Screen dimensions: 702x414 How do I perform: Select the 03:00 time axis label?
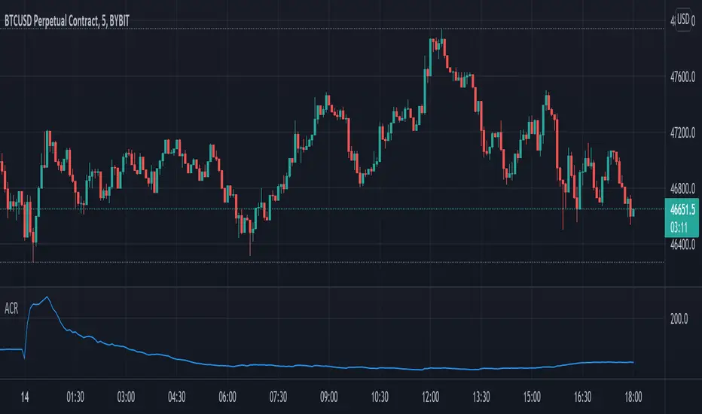[x=126, y=396]
